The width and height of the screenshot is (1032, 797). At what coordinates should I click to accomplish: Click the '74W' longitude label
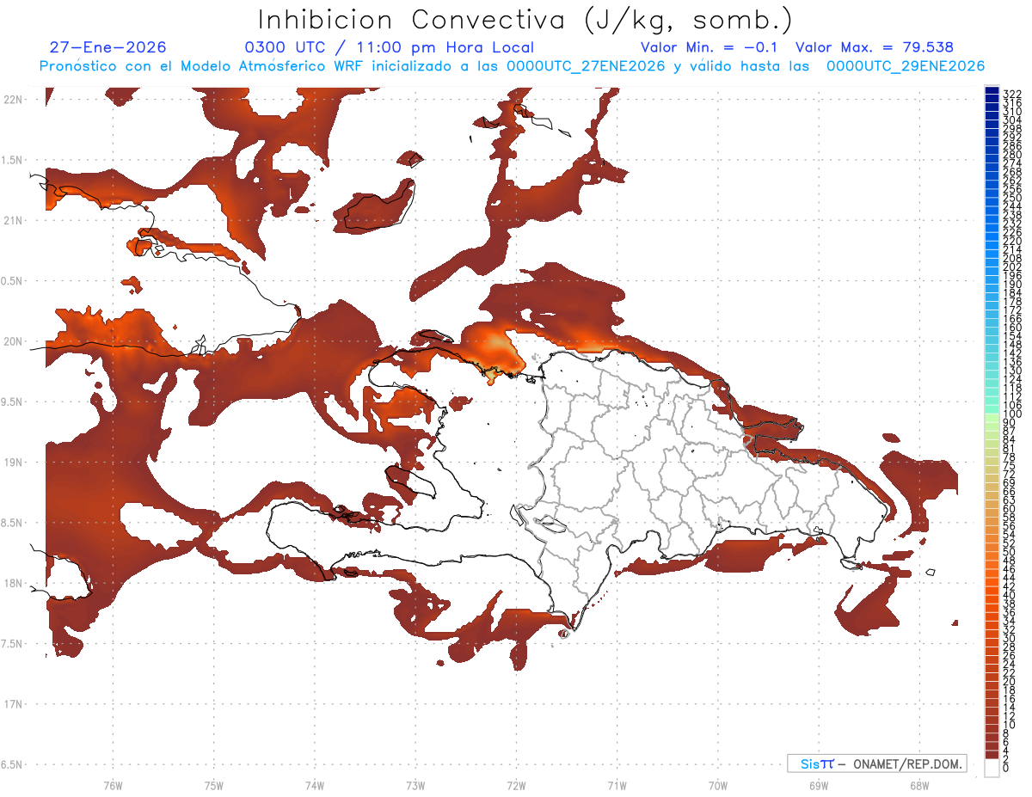(315, 786)
